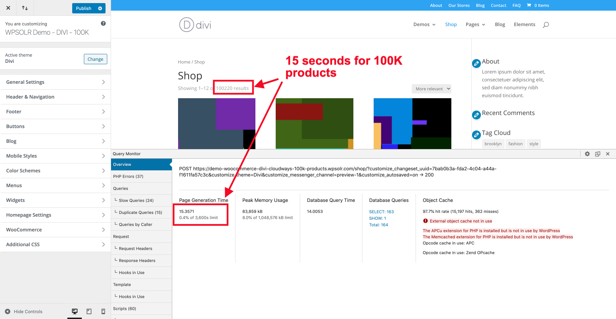Switch to desktop preview device
616x319 pixels.
click(75, 311)
